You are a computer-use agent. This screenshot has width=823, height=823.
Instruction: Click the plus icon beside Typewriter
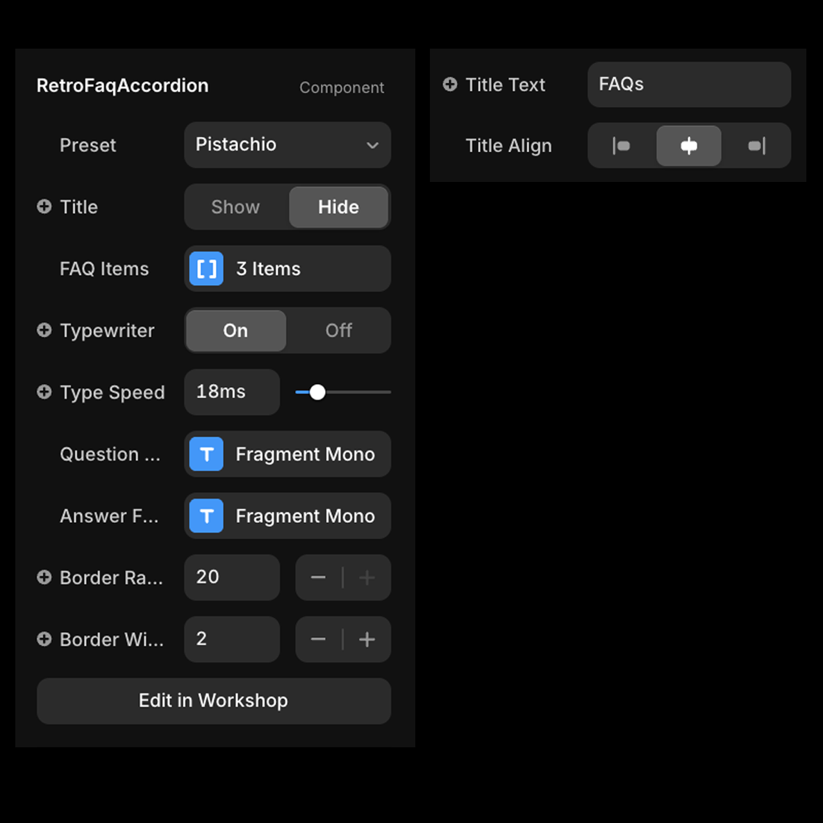(x=44, y=331)
